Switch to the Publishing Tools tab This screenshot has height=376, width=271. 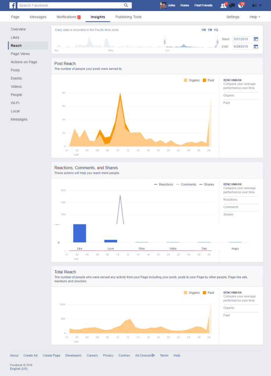128,17
